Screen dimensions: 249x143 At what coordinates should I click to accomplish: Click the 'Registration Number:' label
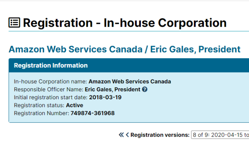pyautogui.click(x=42, y=113)
